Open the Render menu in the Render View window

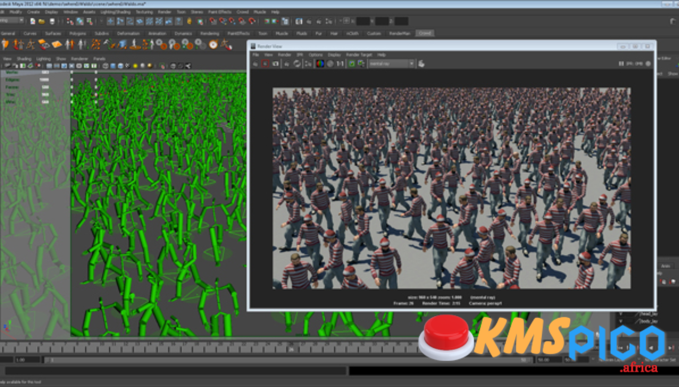(x=284, y=55)
